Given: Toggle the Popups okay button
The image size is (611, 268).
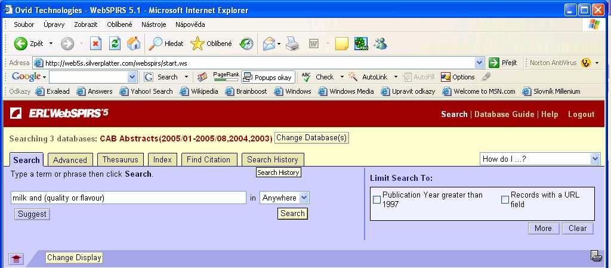Looking at the screenshot, I should click(x=268, y=77).
